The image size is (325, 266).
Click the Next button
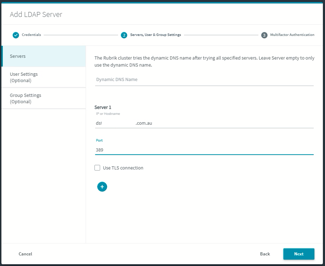point(299,254)
